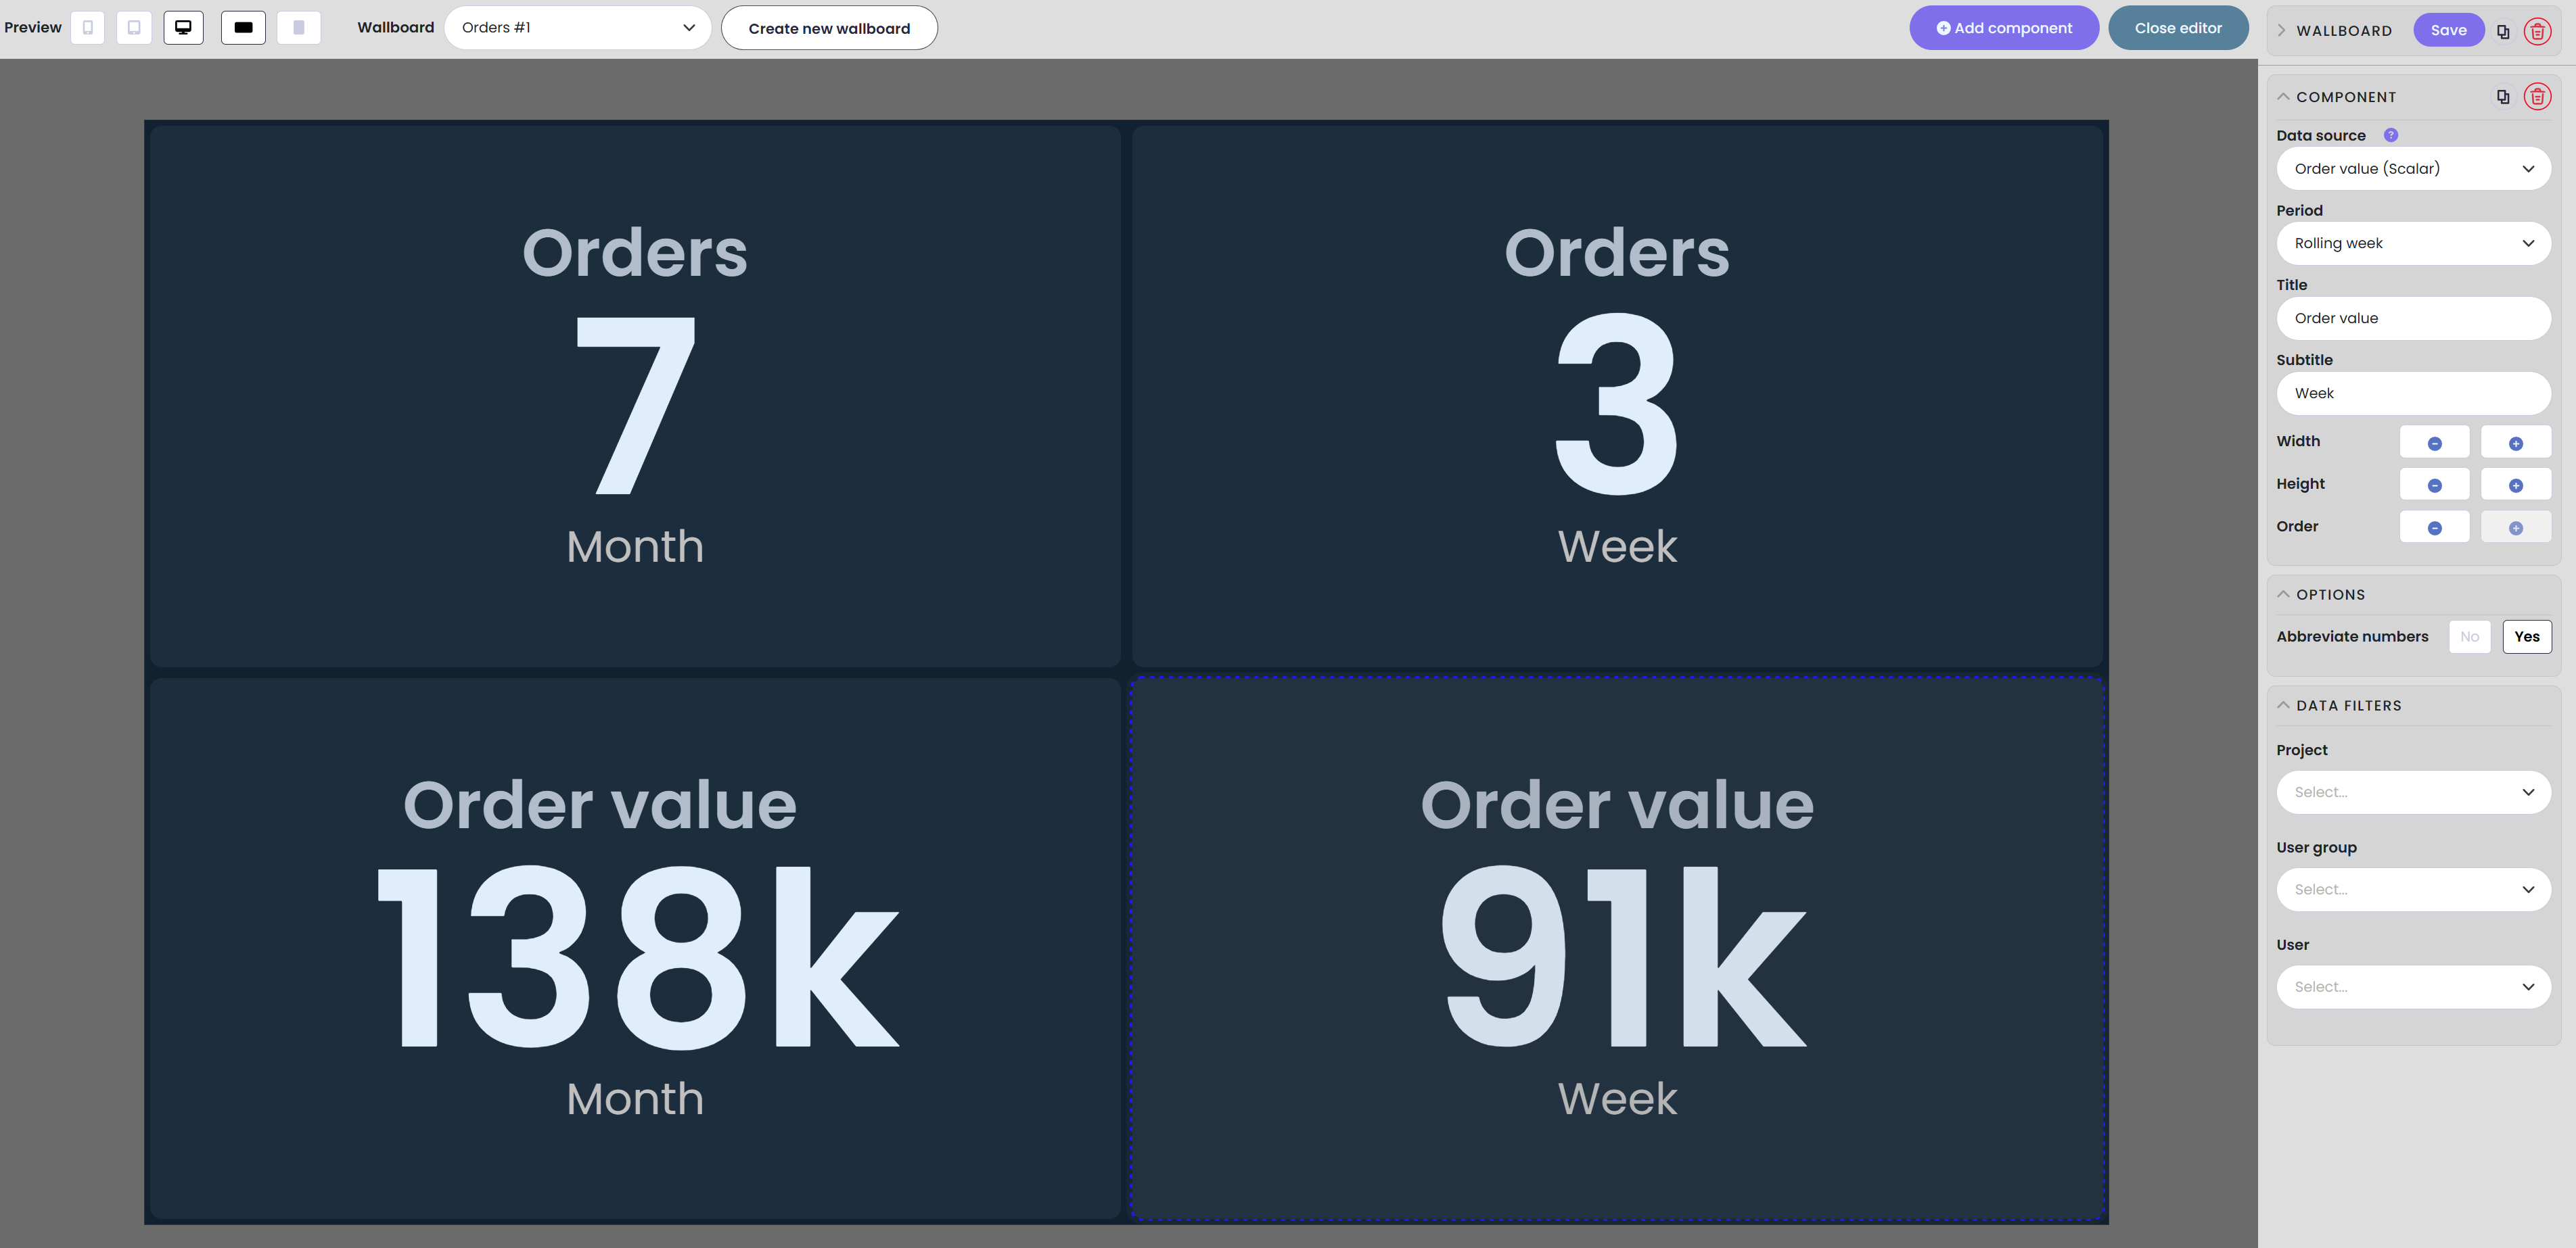Switch preview to tablet icon

click(134, 28)
